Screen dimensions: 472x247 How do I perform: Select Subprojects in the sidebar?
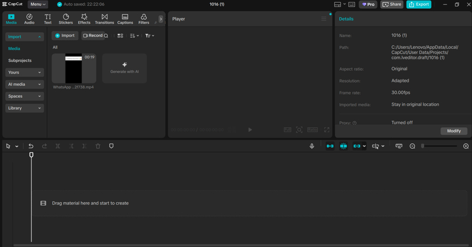click(20, 60)
